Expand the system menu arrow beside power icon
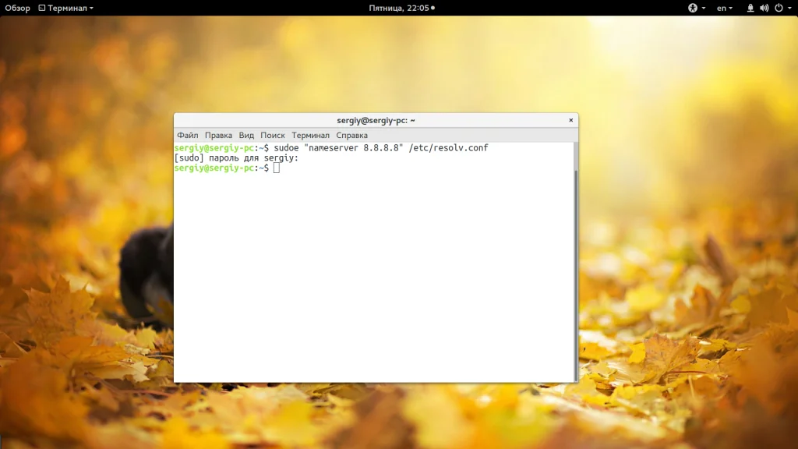 click(789, 8)
